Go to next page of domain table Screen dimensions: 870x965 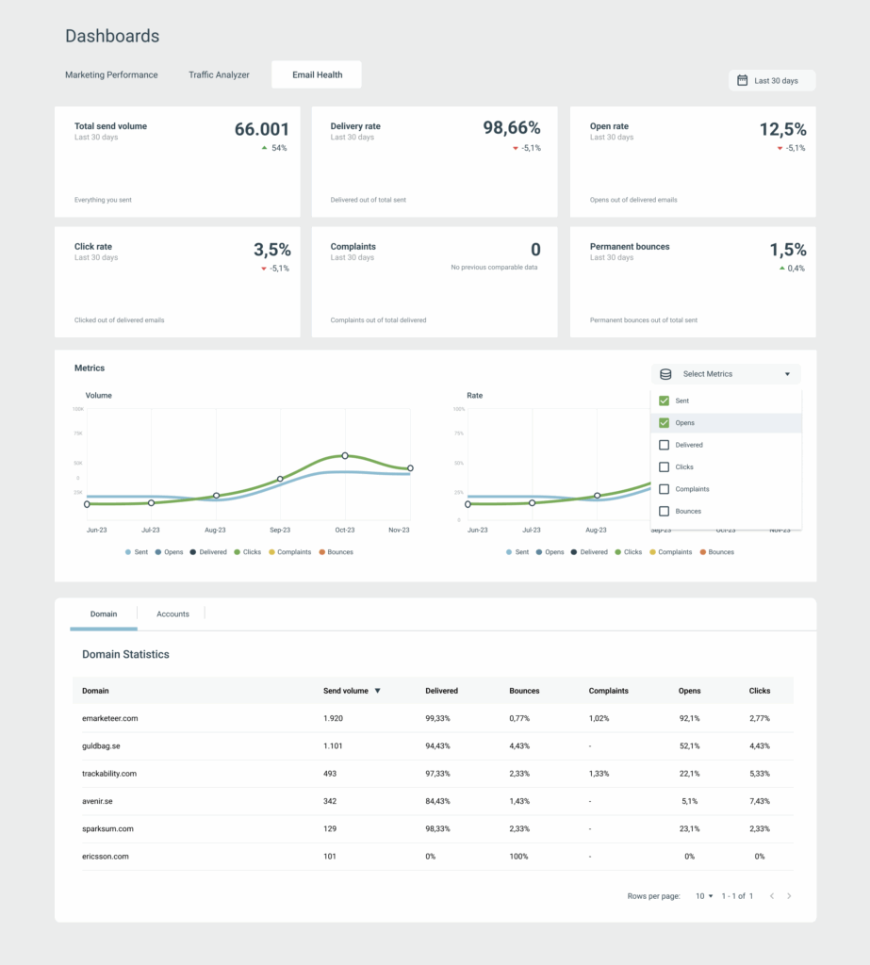[x=789, y=896]
